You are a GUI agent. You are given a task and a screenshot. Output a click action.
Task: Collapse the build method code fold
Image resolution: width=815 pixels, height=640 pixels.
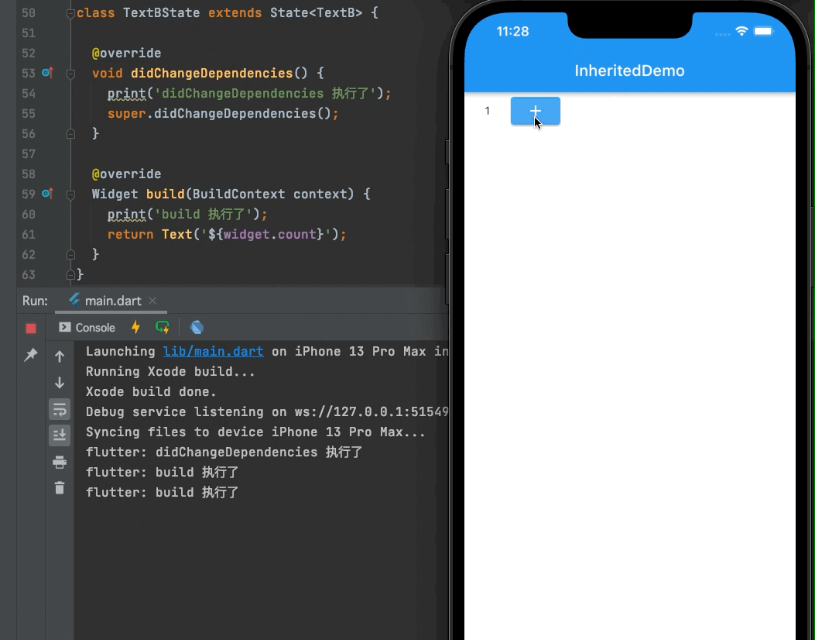[x=70, y=194]
